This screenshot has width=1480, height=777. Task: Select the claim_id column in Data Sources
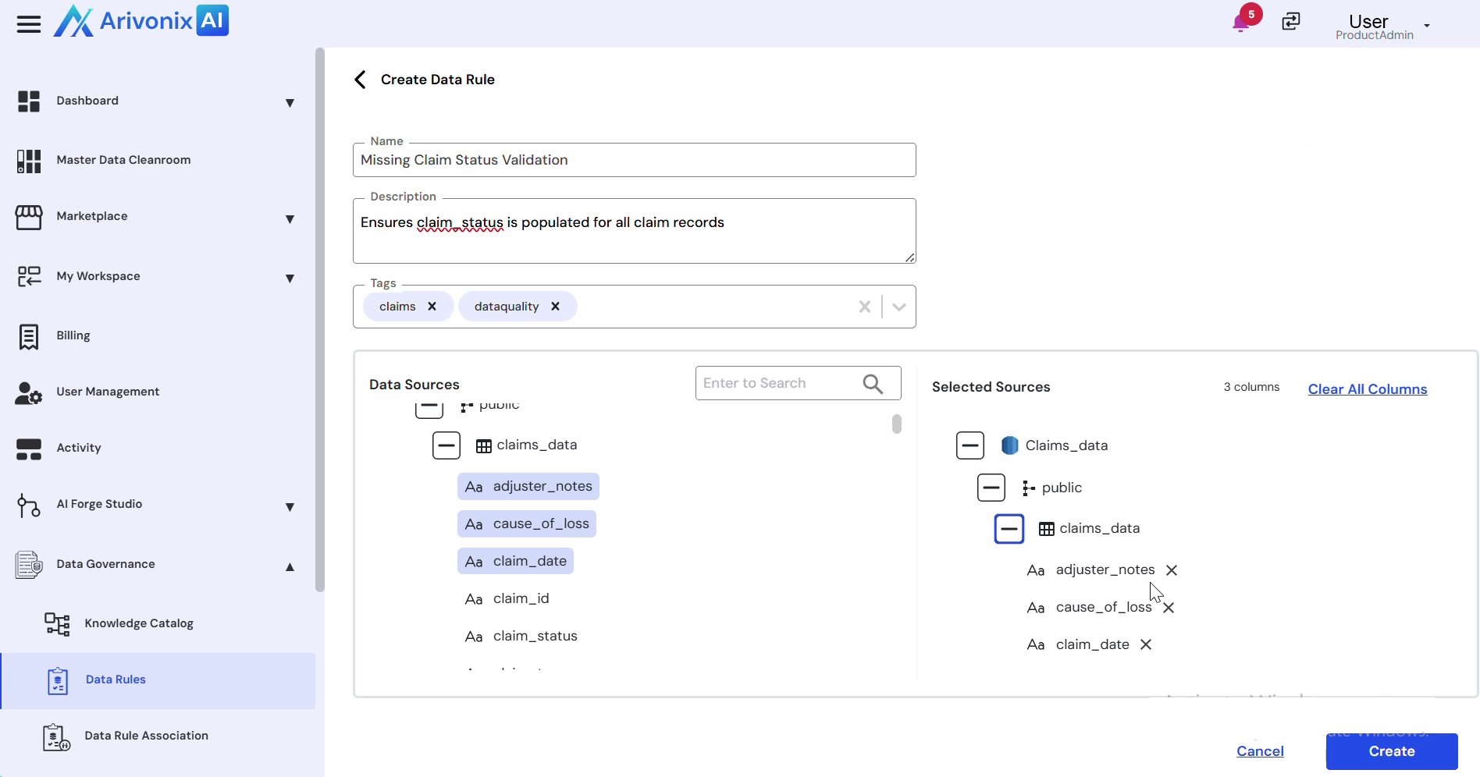click(521, 598)
